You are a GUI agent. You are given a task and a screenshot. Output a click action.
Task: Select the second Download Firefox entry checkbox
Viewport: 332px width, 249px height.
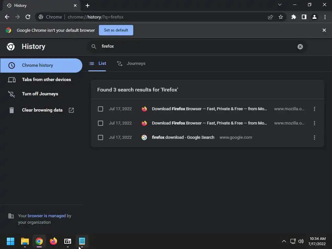(x=101, y=123)
